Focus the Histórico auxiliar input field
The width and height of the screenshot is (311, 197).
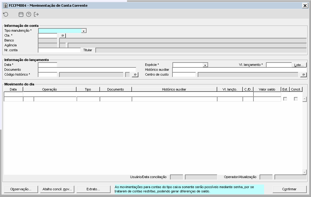(239, 70)
